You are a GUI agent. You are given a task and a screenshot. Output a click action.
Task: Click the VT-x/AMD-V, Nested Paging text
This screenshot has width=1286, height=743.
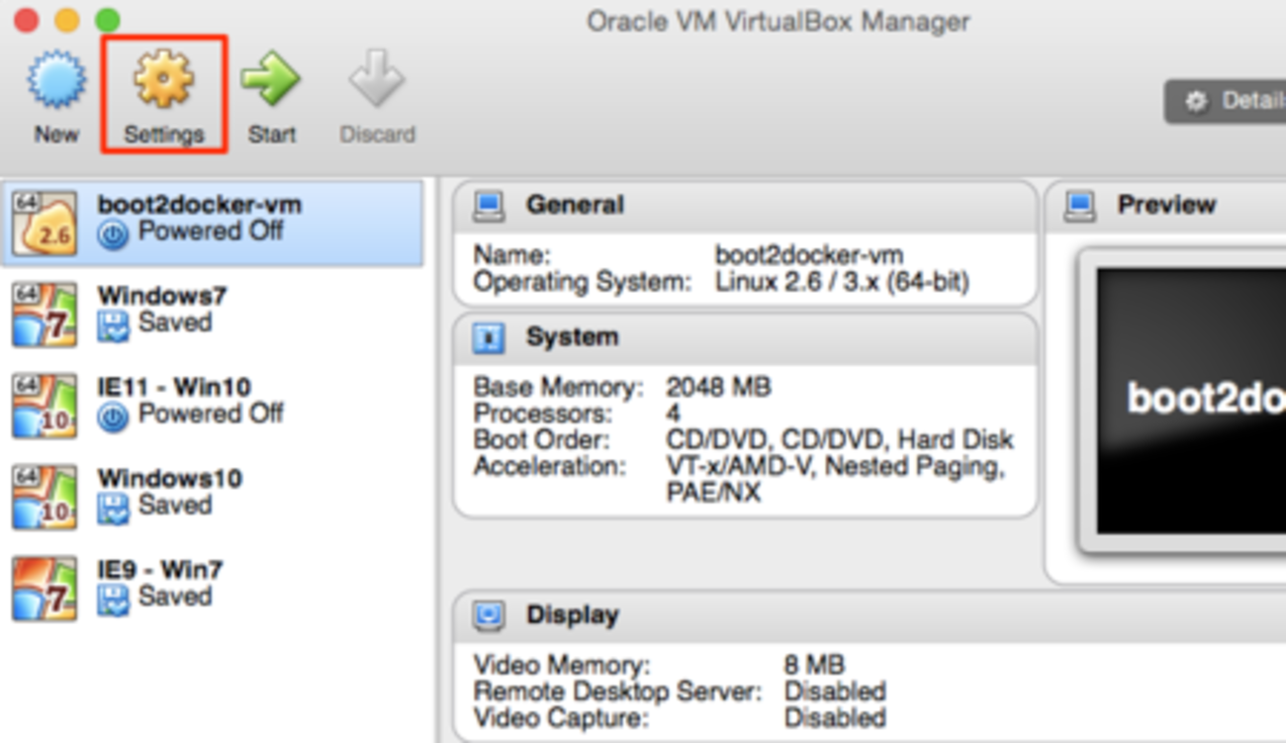coord(837,466)
